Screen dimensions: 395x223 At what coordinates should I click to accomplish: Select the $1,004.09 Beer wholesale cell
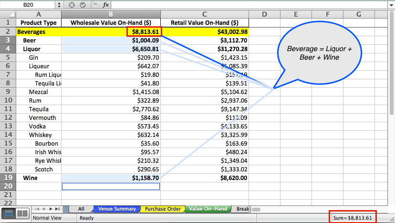[111, 41]
